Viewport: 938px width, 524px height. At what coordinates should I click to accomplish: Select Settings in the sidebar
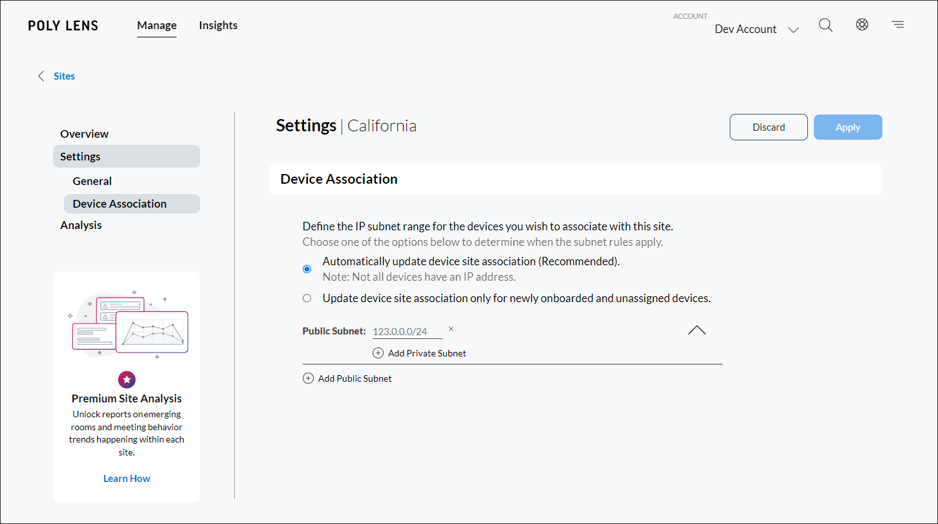point(126,157)
